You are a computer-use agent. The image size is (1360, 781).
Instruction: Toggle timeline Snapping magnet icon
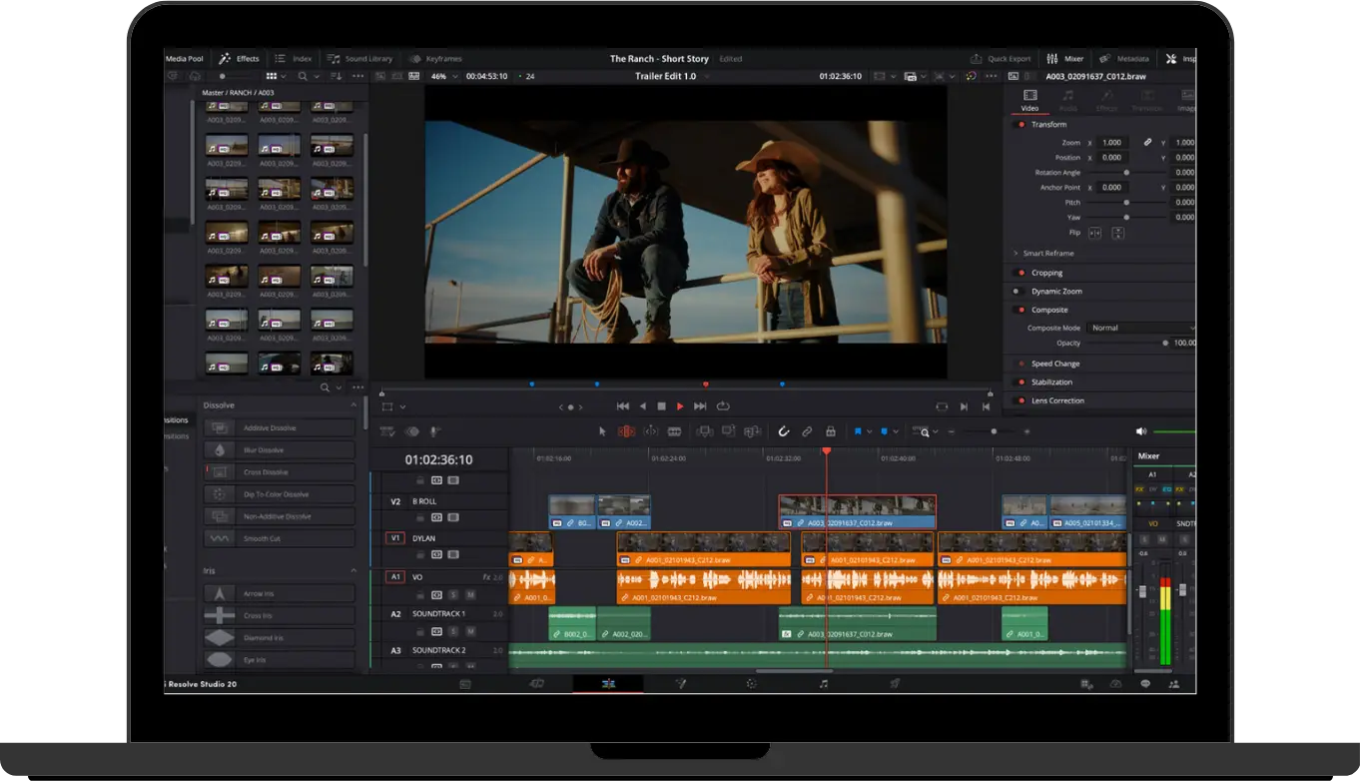click(x=784, y=431)
